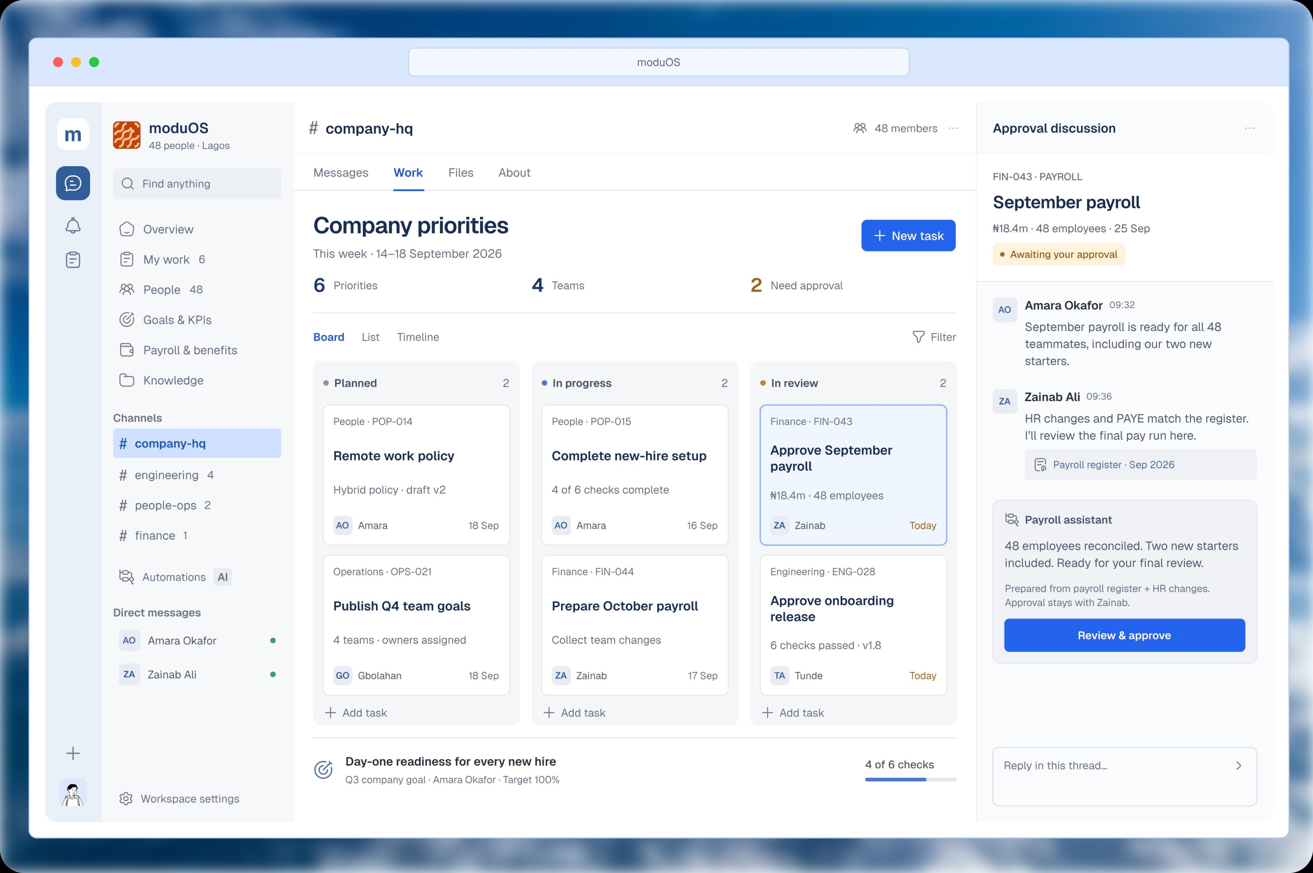Open Overview in the sidebar
The image size is (1313, 873).
(x=197, y=230)
